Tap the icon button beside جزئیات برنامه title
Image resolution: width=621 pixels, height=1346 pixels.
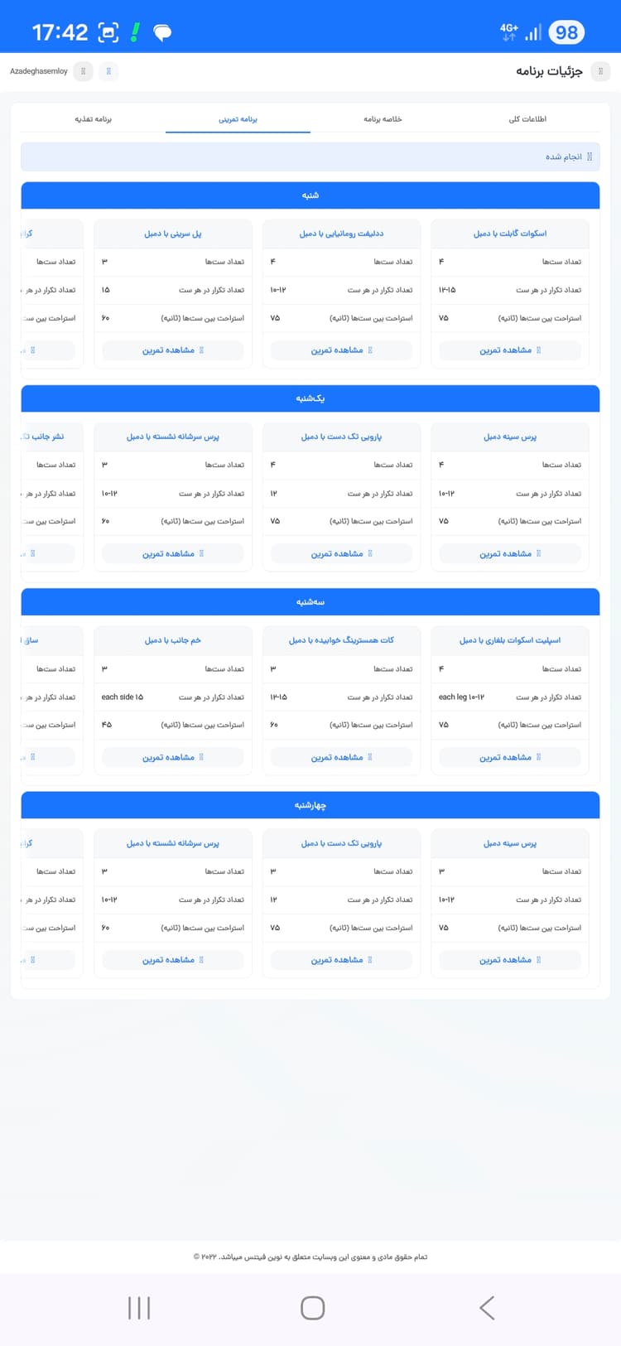tap(601, 71)
